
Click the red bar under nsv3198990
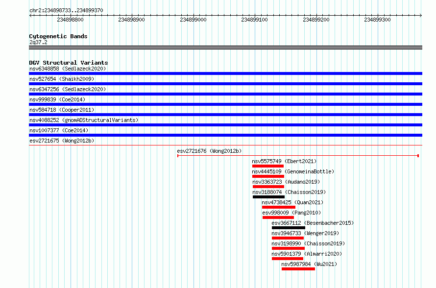pos(288,248)
